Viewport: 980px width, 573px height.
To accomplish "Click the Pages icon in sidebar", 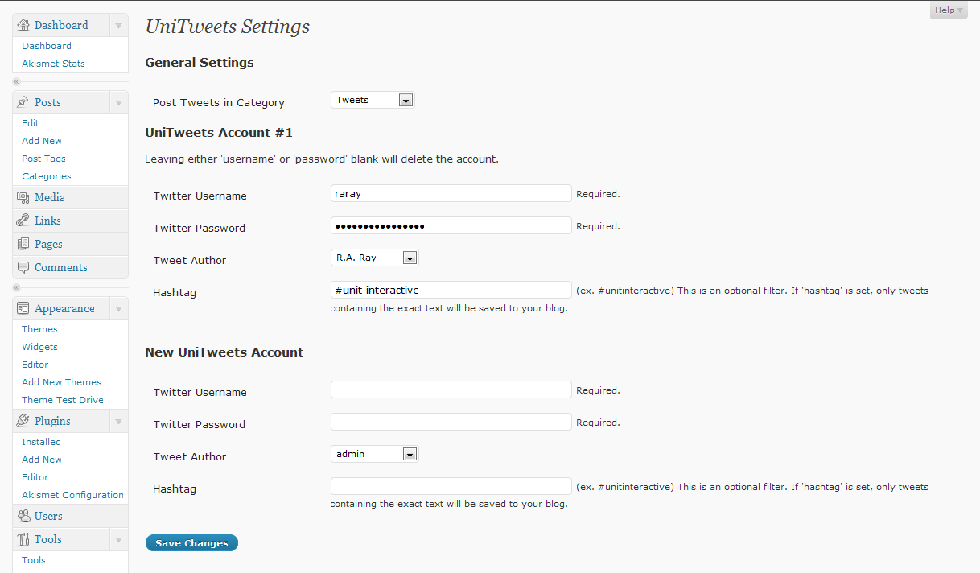I will 23,244.
